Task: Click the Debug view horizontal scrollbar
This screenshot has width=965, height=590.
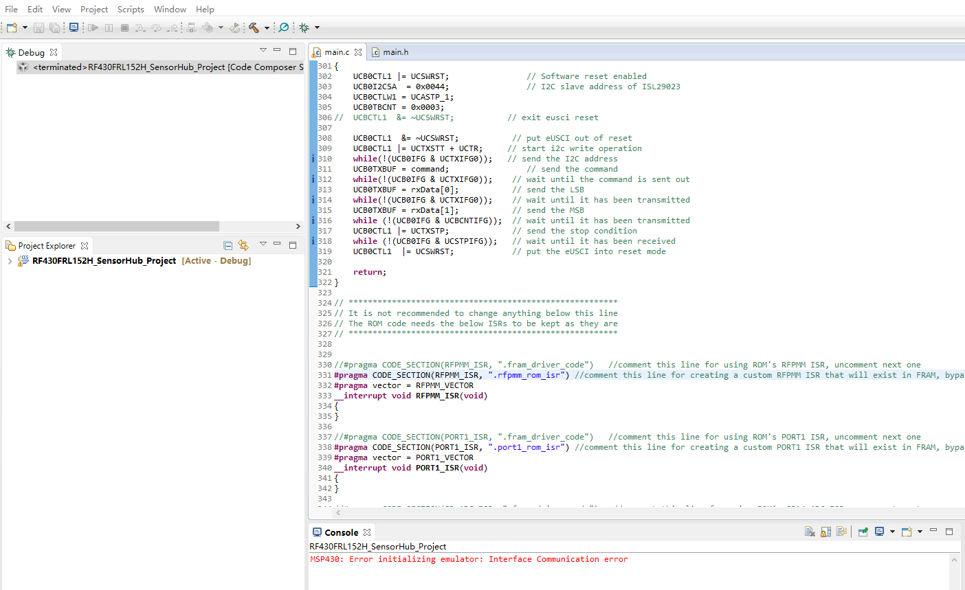Action: (x=117, y=226)
